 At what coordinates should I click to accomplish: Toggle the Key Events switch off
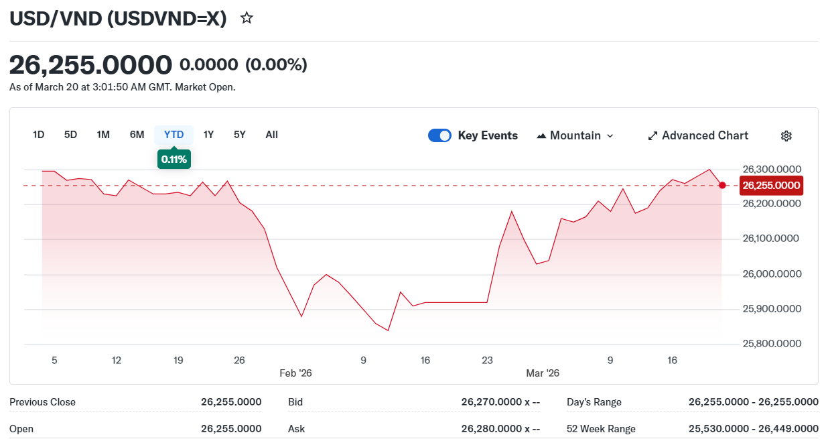click(x=439, y=135)
